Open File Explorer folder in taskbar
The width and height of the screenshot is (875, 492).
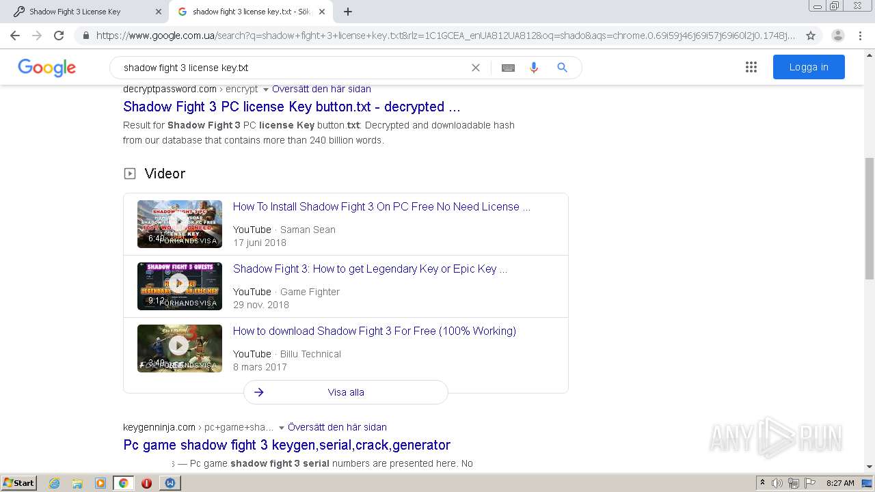click(x=77, y=483)
